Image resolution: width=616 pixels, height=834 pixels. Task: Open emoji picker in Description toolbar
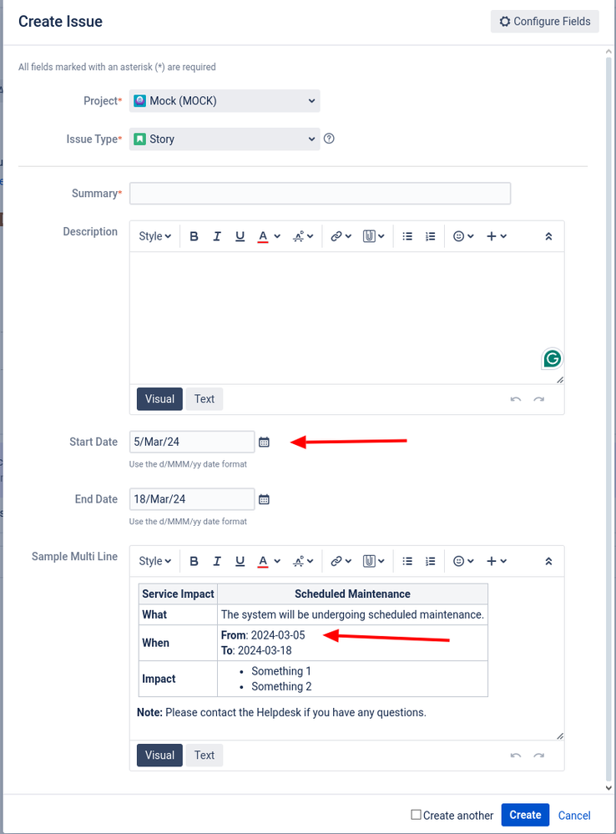pos(462,236)
